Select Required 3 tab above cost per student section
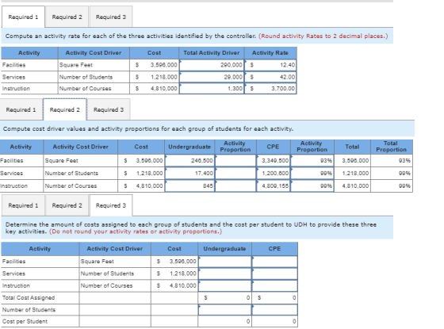This screenshot has width=444, height=329. point(111,205)
